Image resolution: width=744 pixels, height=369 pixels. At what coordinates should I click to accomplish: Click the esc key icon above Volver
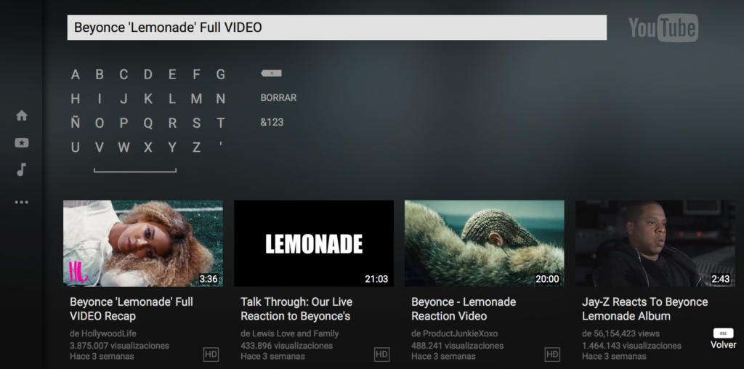(723, 333)
